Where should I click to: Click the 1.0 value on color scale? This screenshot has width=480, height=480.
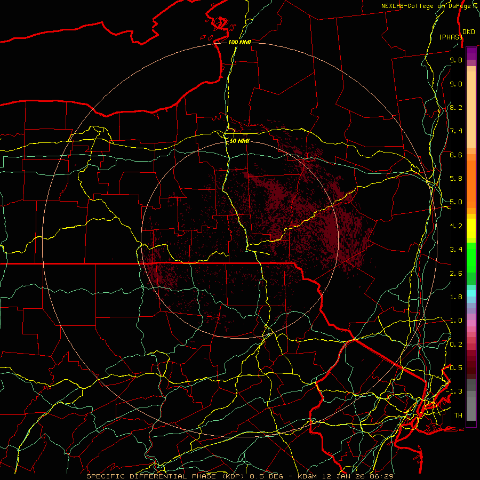point(456,321)
